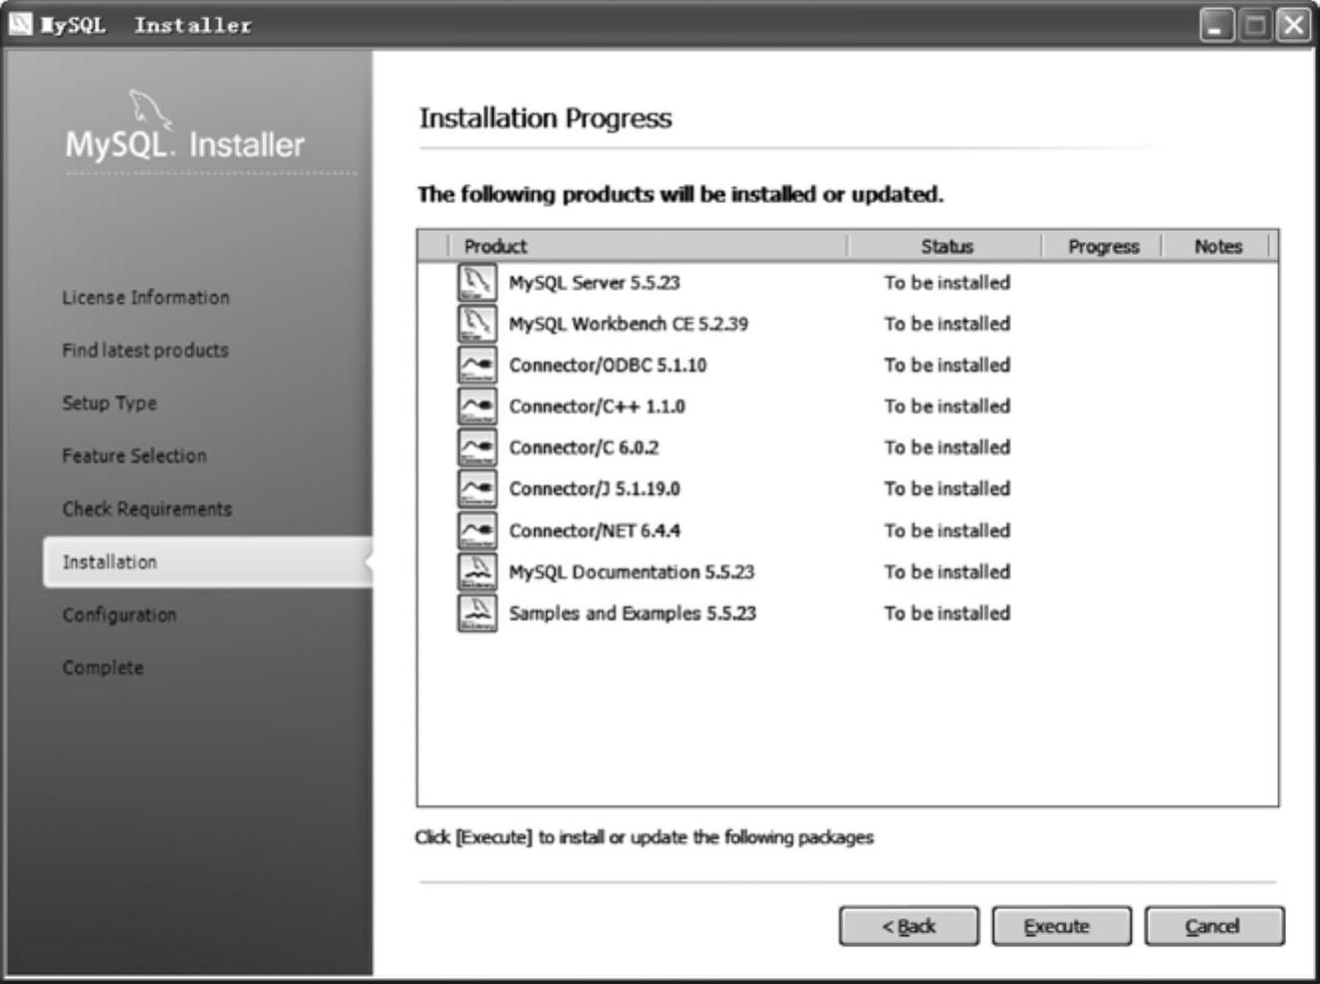Image resolution: width=1320 pixels, height=984 pixels.
Task: Open the Setup Type step
Action: pyautogui.click(x=110, y=402)
